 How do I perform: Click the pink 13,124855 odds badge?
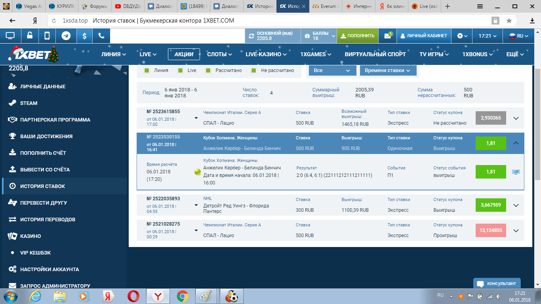pos(491,230)
